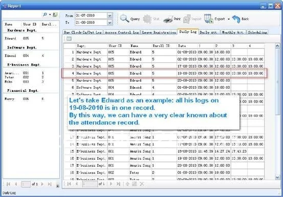Viewport: 283px width, 197px height.
Task: Click the Import document icon
Action: point(187,19)
